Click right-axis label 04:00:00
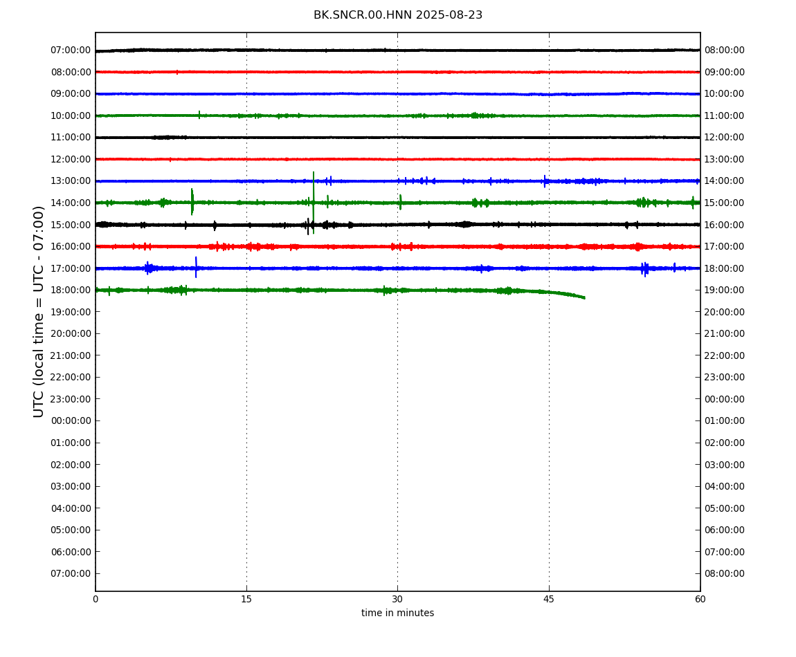This screenshot has width=796, height=657. click(x=725, y=487)
